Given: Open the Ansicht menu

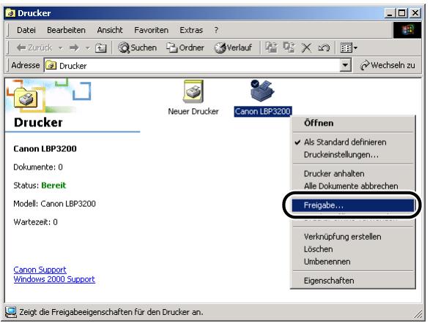Looking at the screenshot, I should click(110, 30).
